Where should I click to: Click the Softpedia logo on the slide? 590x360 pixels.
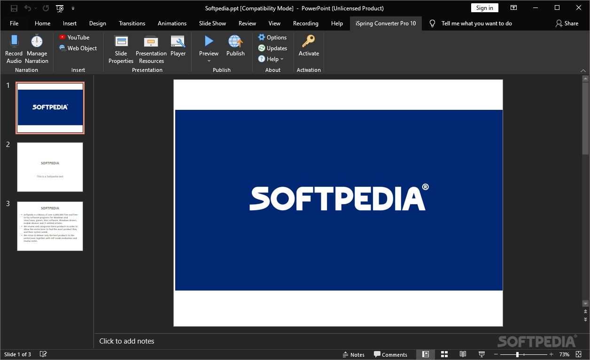pos(339,197)
